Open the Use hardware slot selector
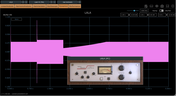Viewport: 176px width, 96px height. pyautogui.click(x=68, y=2)
